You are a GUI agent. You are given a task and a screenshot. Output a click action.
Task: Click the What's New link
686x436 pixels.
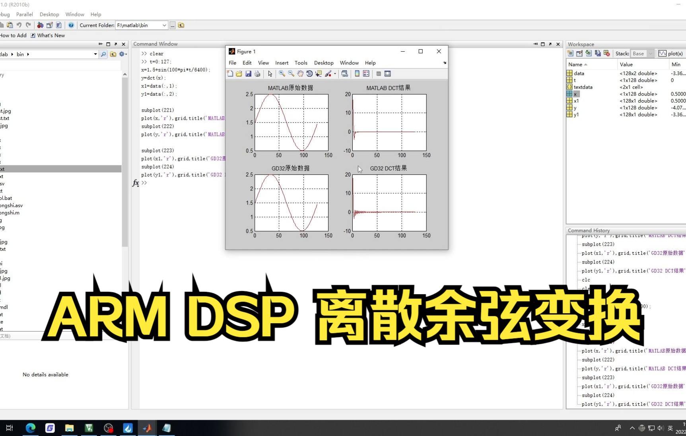tap(50, 35)
